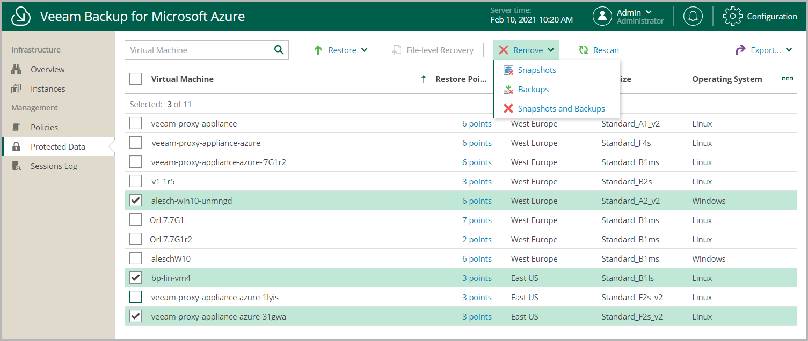This screenshot has height=341, width=808.
Task: Open 6 points link for aleschW10
Action: click(477, 258)
